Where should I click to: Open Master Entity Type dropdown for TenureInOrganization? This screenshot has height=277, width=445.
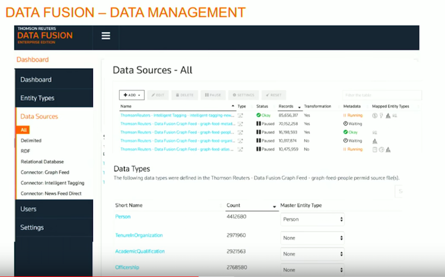tap(312, 238)
